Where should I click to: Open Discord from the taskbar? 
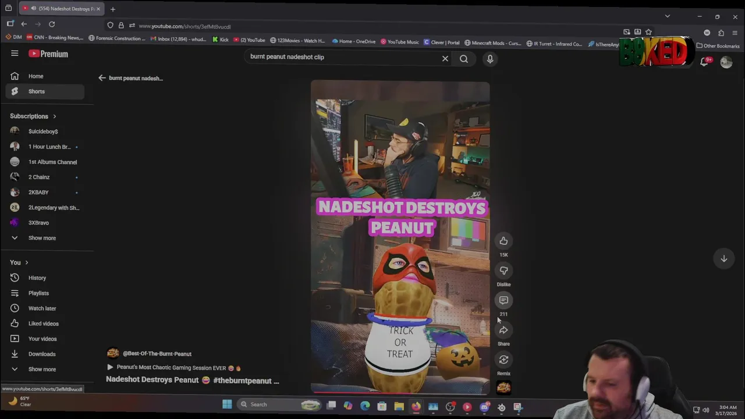pyautogui.click(x=484, y=407)
